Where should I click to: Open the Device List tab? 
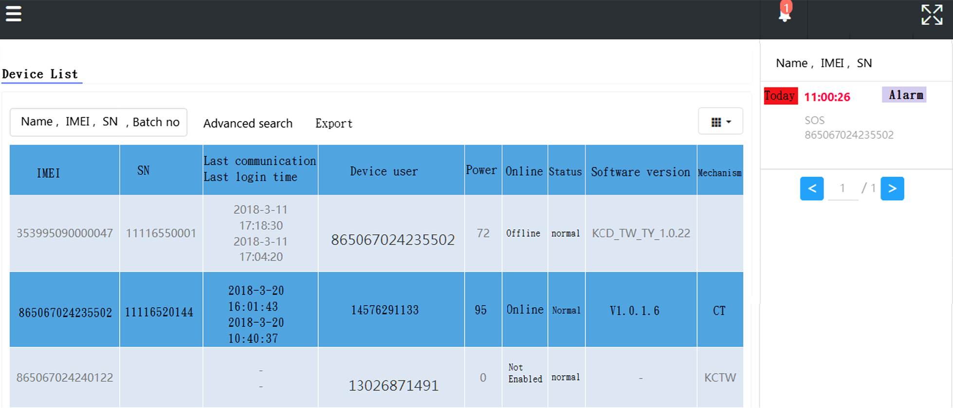coord(40,74)
